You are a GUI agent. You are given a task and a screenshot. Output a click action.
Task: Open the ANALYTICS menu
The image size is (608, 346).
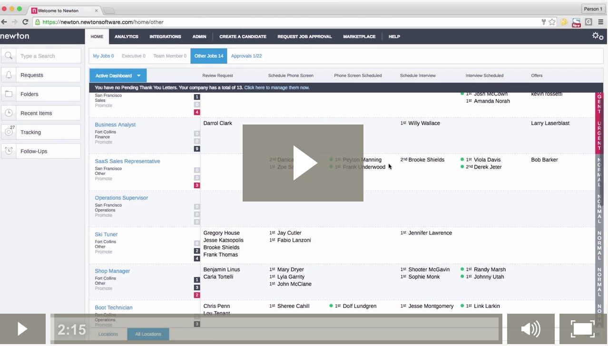point(127,37)
